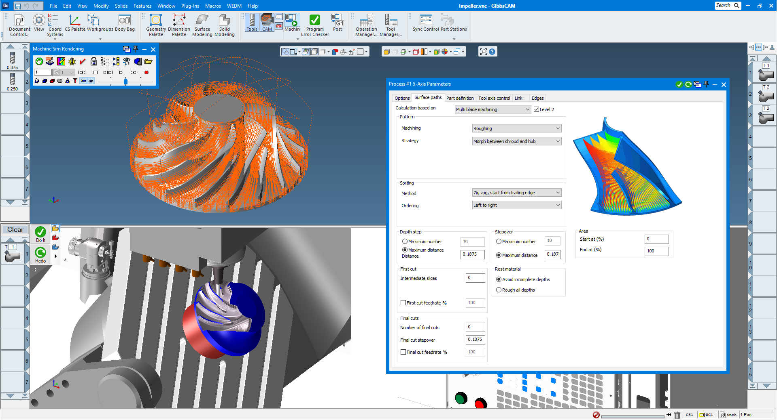Open Solid Modeling palette
The image size is (777, 420).
(224, 25)
